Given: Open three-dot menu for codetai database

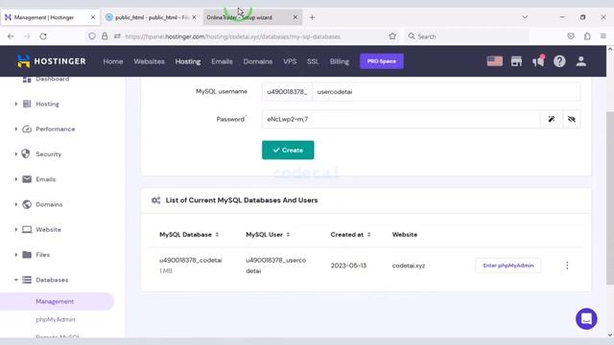Looking at the screenshot, I should tap(567, 265).
